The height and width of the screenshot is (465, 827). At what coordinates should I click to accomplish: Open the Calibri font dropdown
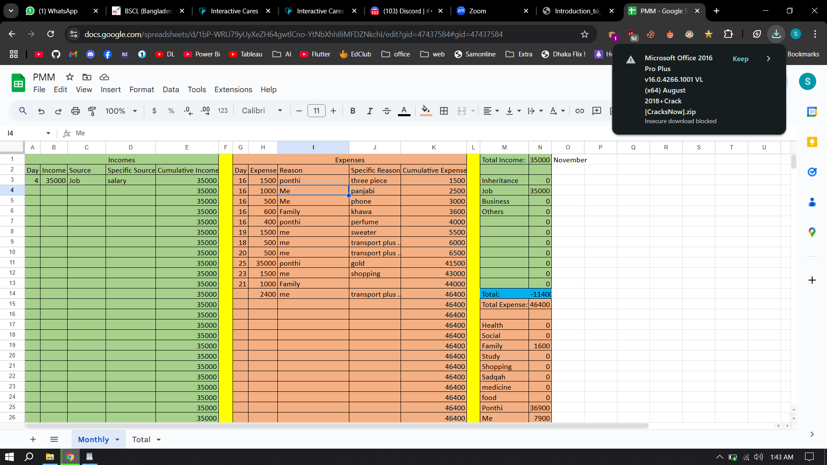pyautogui.click(x=262, y=111)
